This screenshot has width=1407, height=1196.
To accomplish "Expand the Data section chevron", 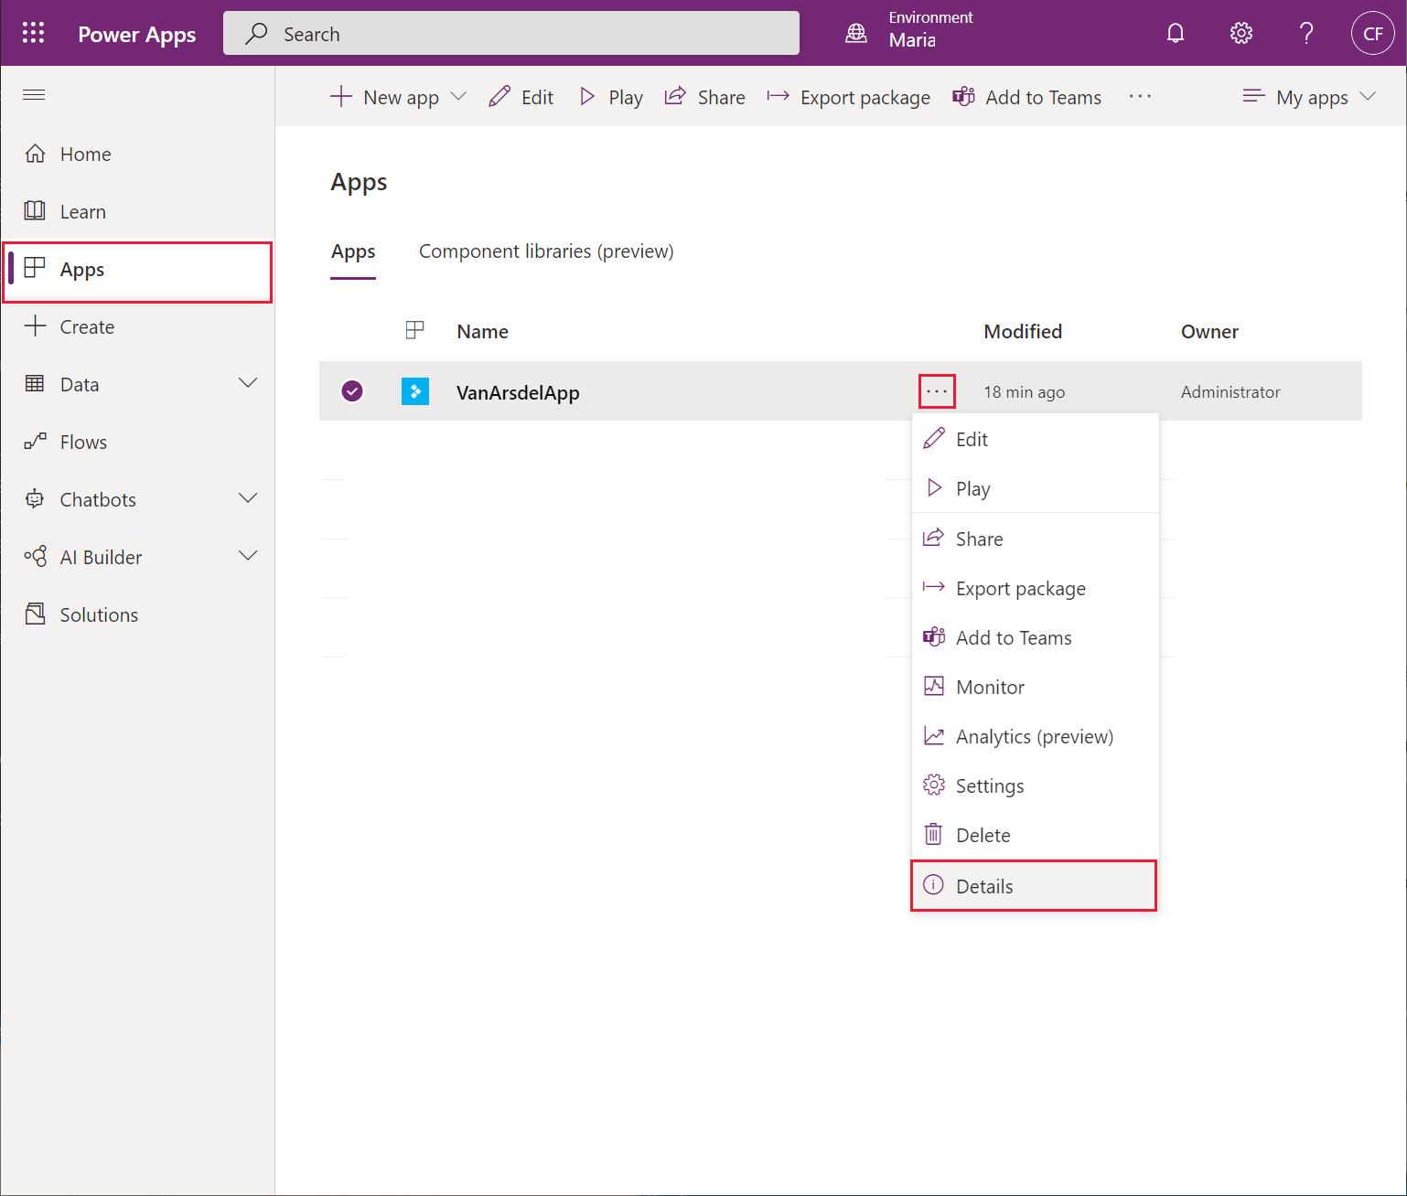I will pos(248,383).
